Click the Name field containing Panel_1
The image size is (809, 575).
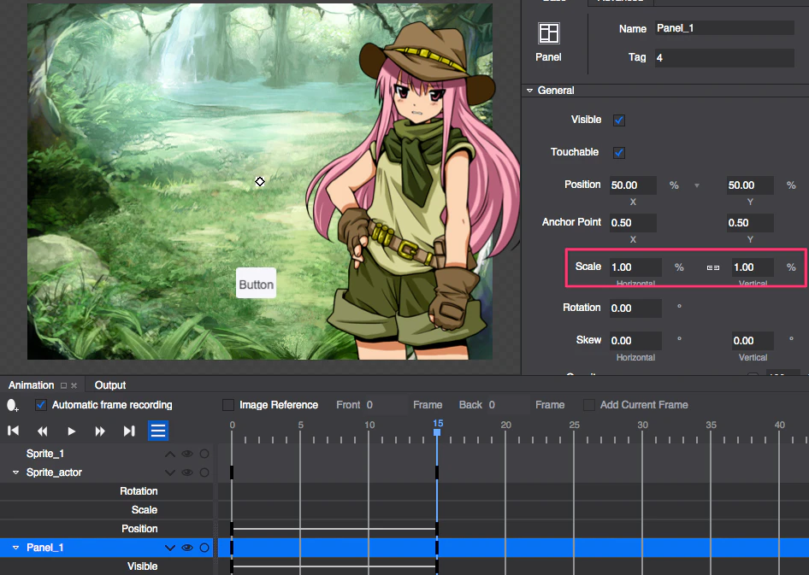[724, 28]
